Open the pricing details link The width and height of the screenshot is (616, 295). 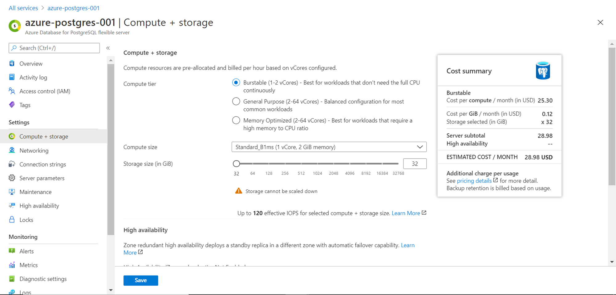[x=474, y=181]
